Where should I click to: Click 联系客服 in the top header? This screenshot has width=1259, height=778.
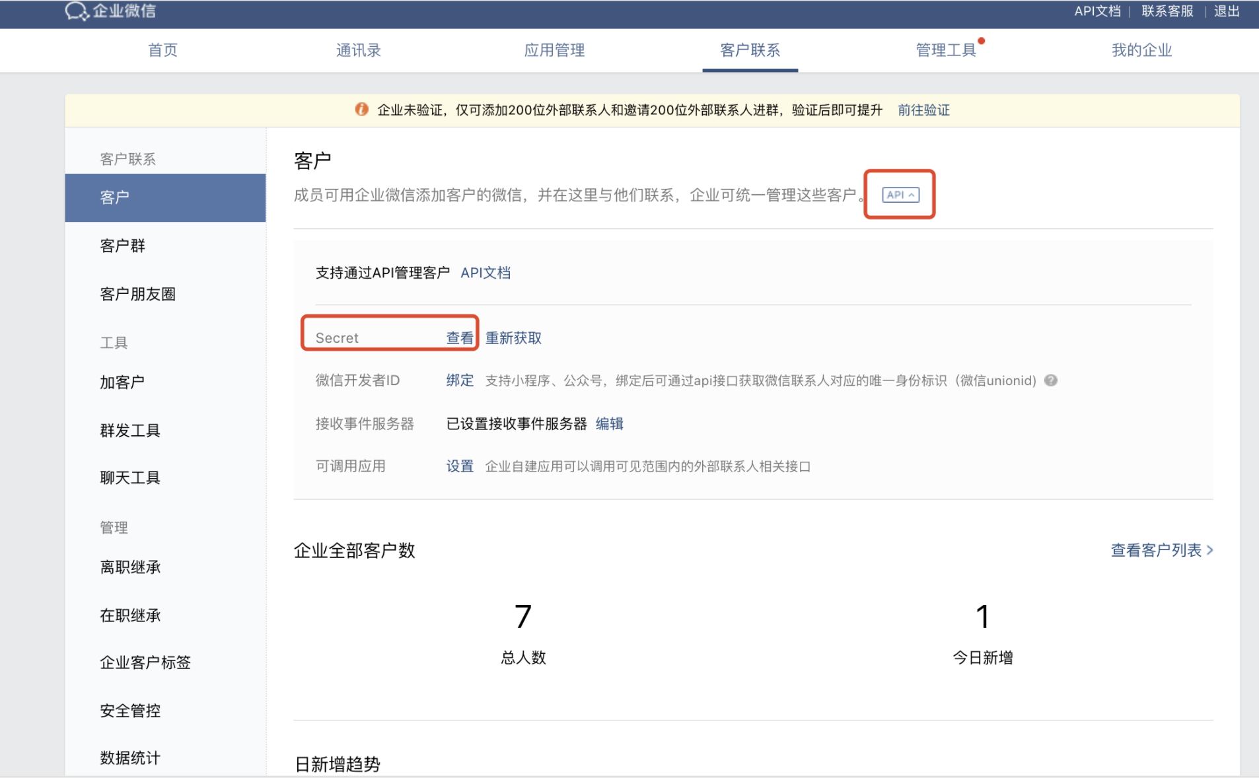(1167, 11)
